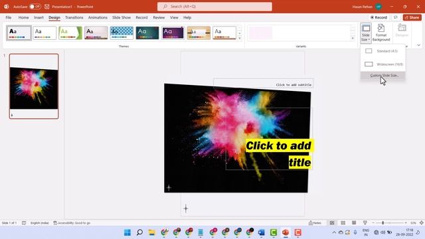Image resolution: width=425 pixels, height=239 pixels.
Task: Choose Widescreen (16:9) slide size
Action: 382,64
